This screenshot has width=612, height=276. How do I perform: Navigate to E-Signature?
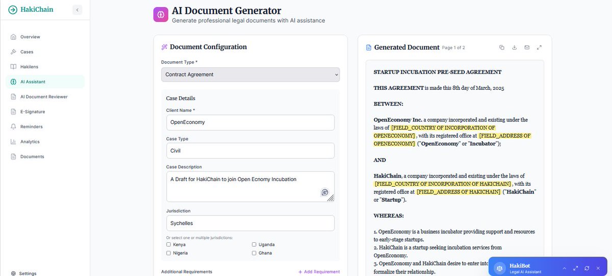[45, 112]
